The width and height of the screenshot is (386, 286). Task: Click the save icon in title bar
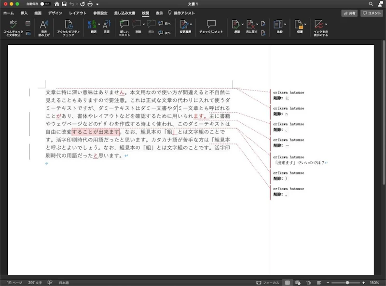[x=64, y=4]
